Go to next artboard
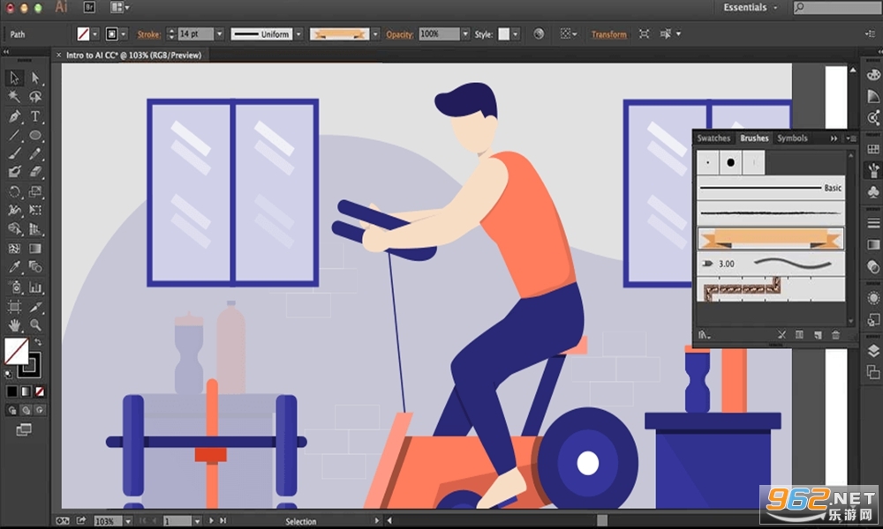 click(212, 521)
